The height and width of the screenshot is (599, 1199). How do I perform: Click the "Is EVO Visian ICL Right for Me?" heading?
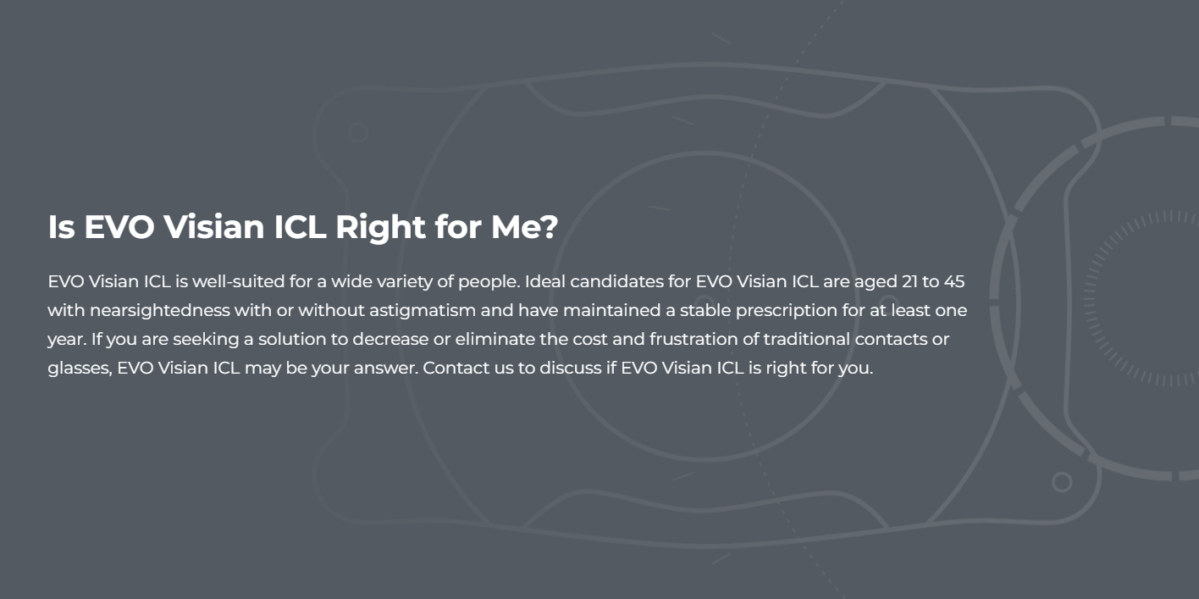click(x=302, y=227)
